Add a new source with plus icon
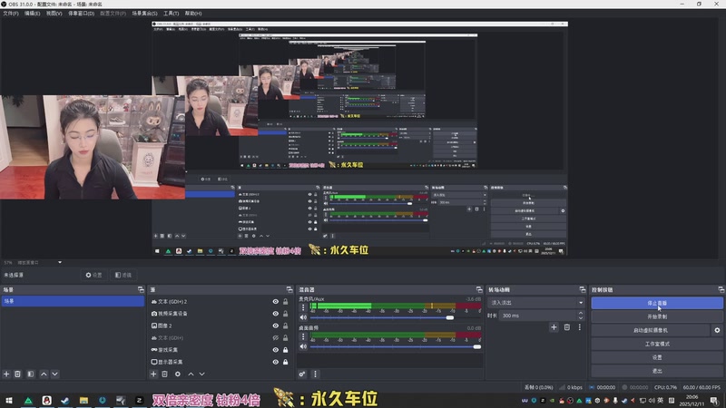This screenshot has height=408, width=726. [x=153, y=374]
